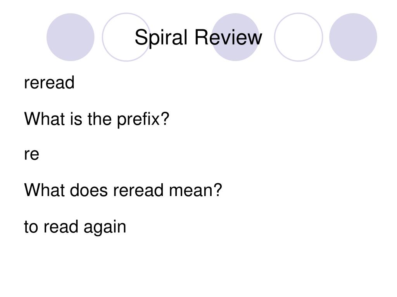Click the leftmost filled lavender circle
Viewport: 397px width, 297px height.
[x=71, y=37]
